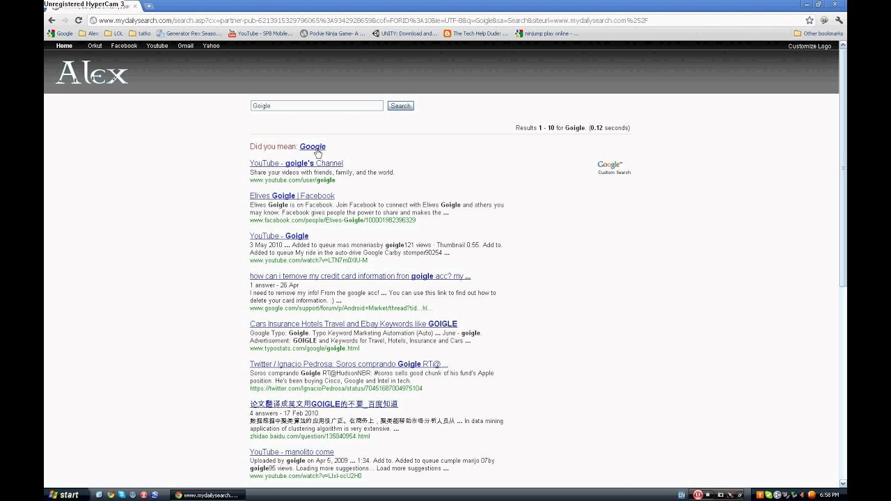Click the HyperCam camera snapshot icon

pyautogui.click(x=720, y=495)
